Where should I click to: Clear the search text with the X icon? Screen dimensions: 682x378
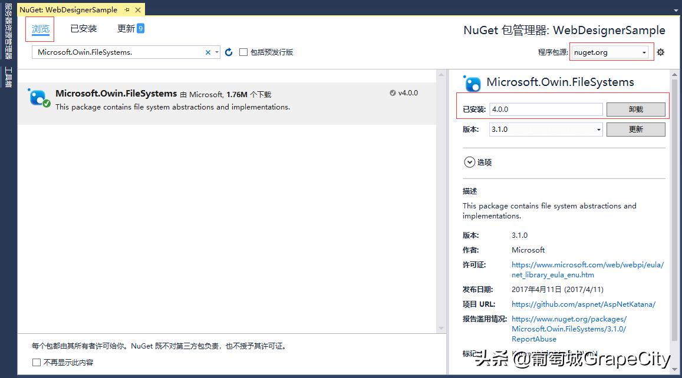208,52
